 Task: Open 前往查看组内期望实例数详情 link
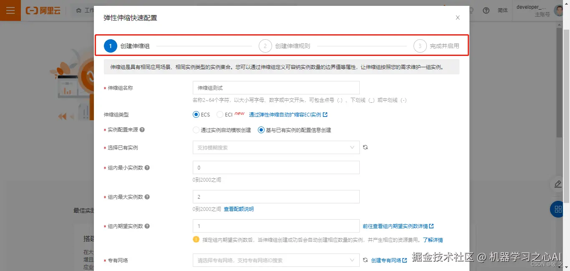[398, 226]
